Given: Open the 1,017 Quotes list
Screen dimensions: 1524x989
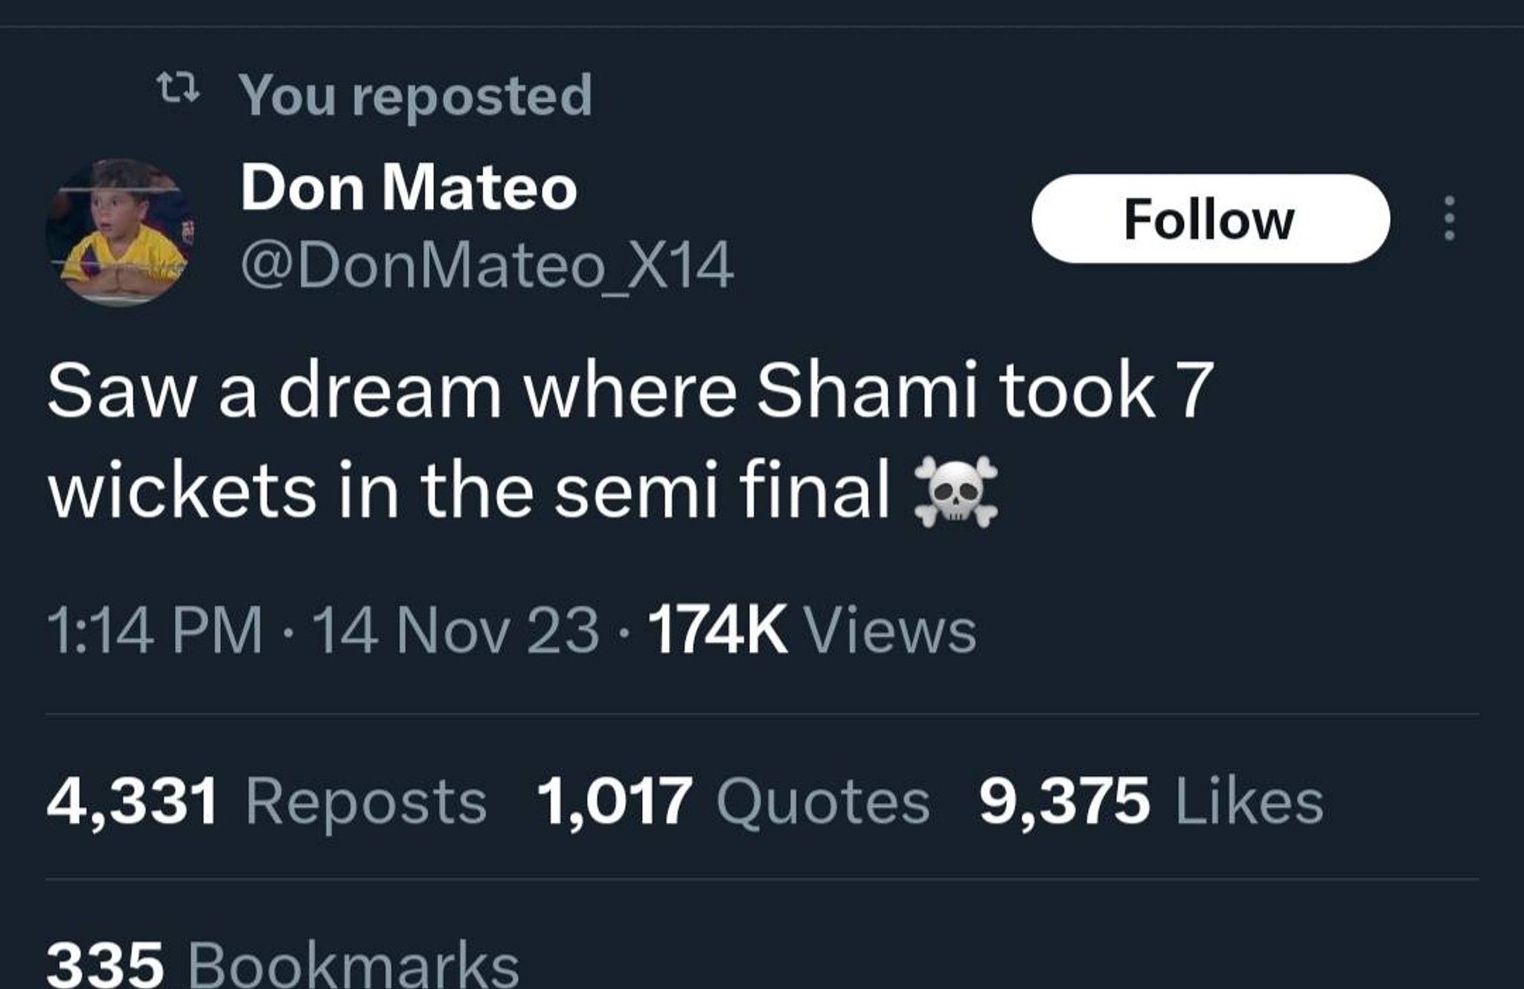Looking at the screenshot, I should (733, 802).
